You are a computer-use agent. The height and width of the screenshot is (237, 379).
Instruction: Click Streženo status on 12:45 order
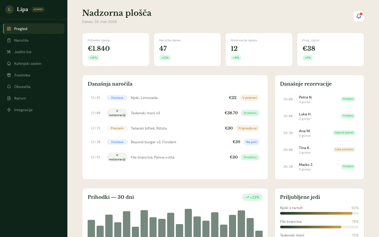click(x=250, y=157)
